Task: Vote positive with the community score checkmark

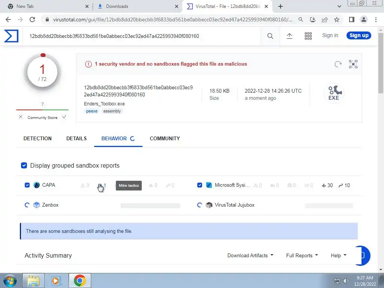Action: point(64,117)
